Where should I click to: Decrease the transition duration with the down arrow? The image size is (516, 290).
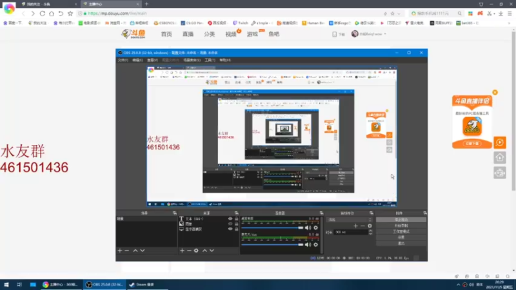coord(370,233)
